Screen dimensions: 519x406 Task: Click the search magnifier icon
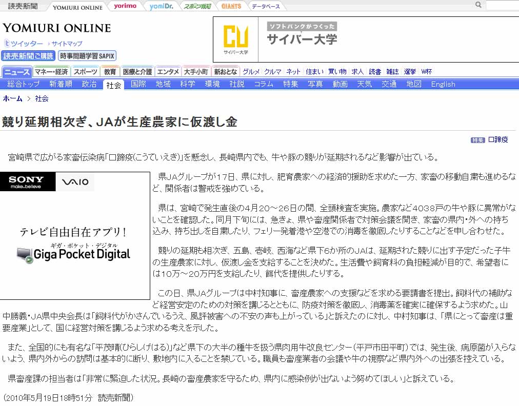(x=478, y=5)
